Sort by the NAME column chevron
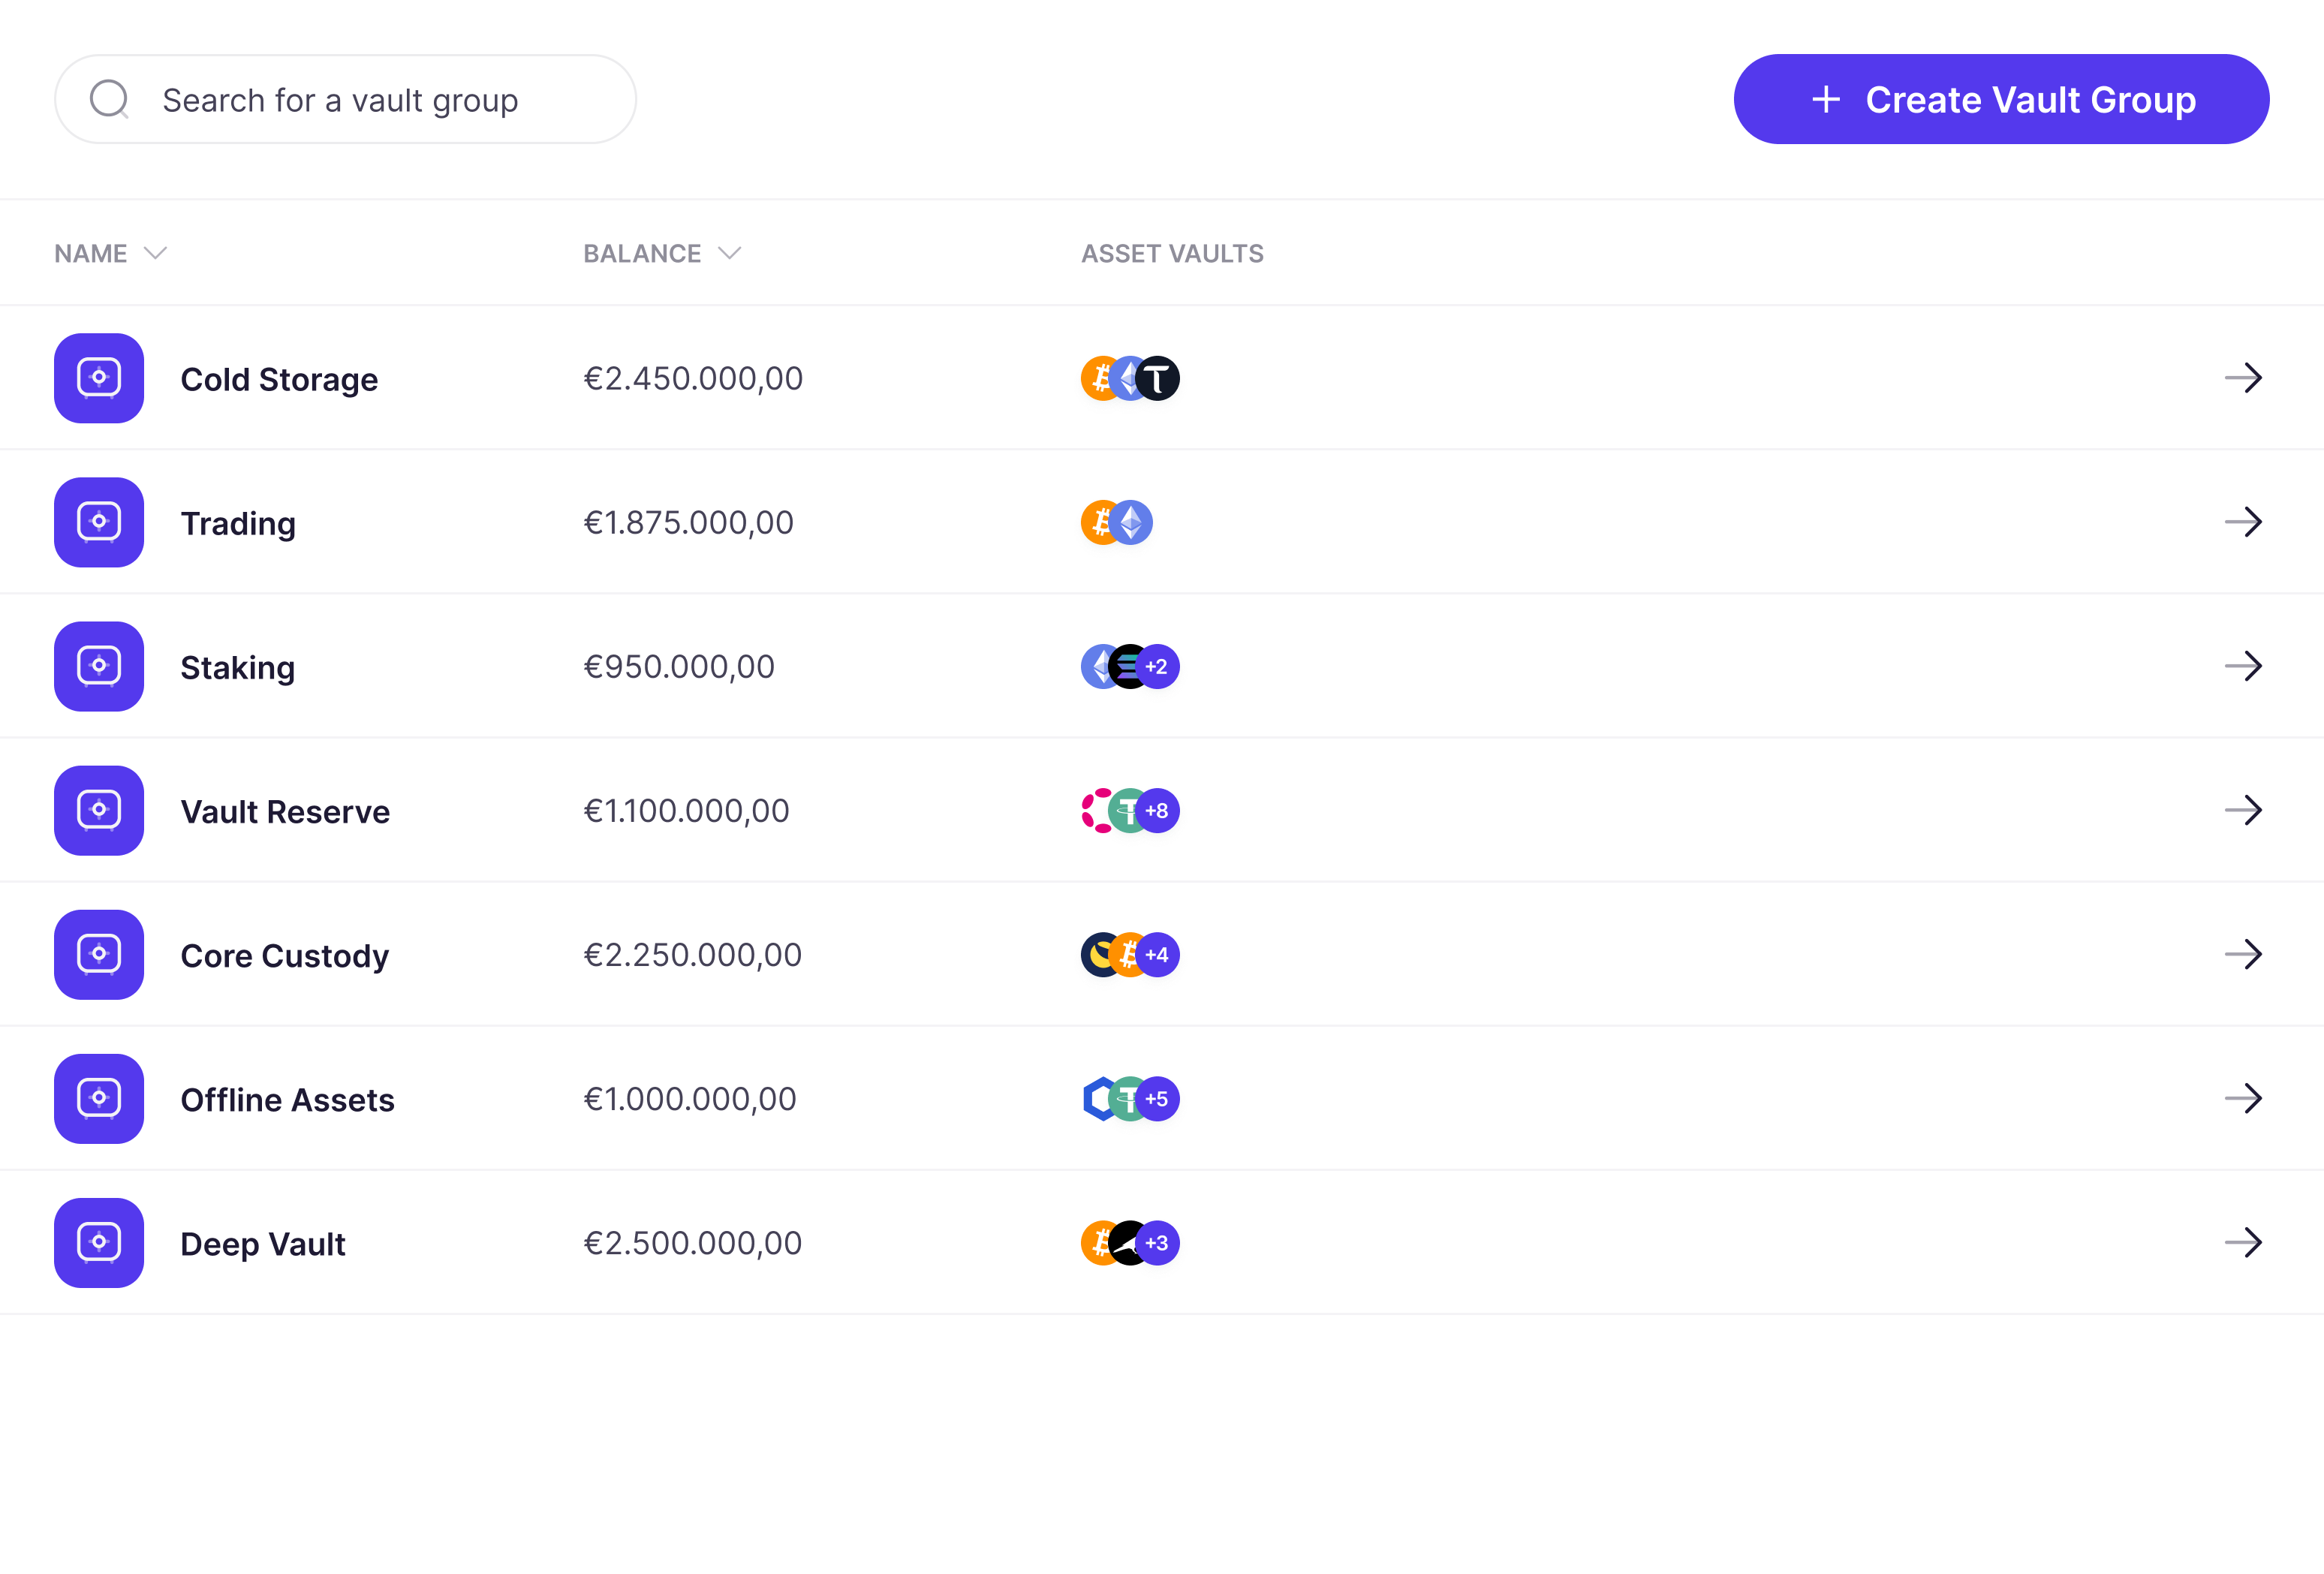Screen dimensions: 2324x1574 click(155, 253)
